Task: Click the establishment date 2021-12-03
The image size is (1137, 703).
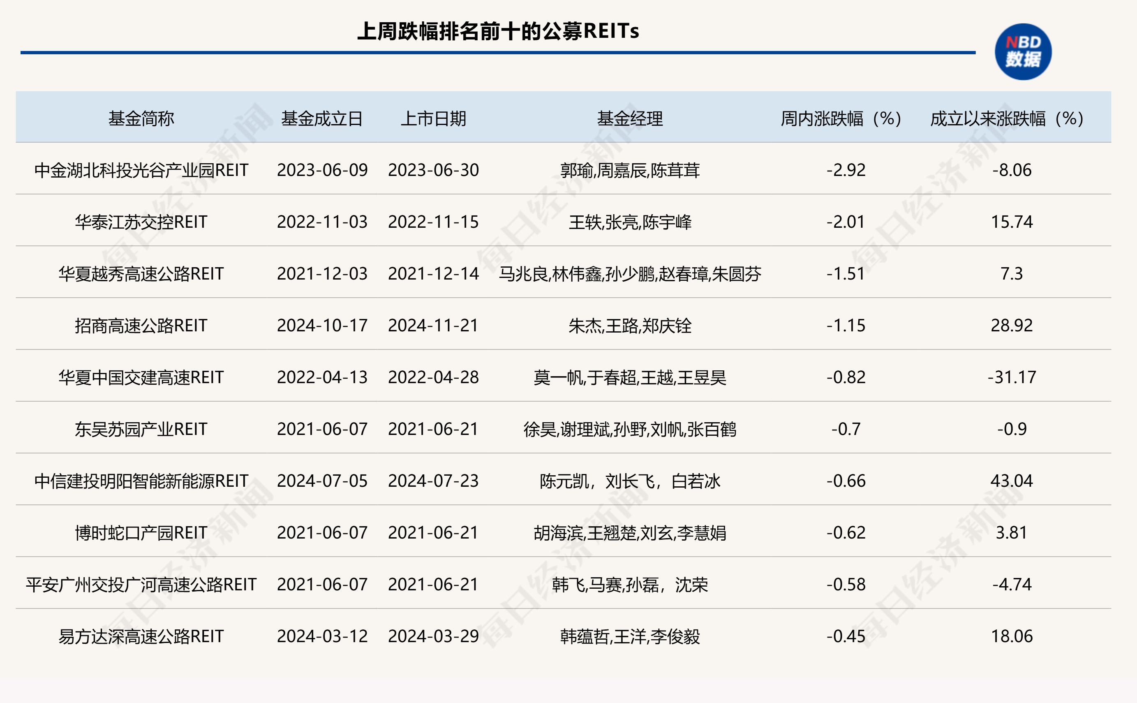Action: tap(322, 274)
